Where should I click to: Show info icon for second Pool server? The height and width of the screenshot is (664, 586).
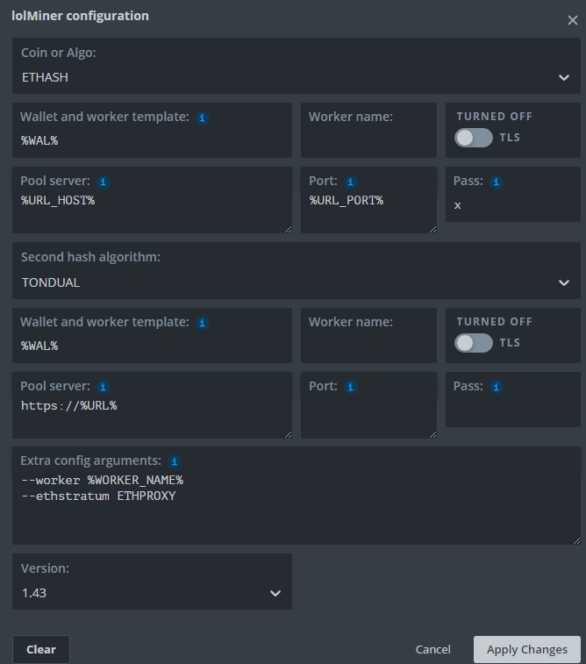(103, 387)
